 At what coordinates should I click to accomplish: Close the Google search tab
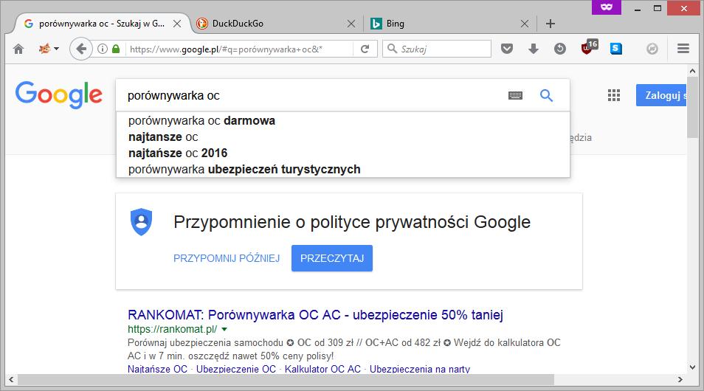(x=177, y=24)
